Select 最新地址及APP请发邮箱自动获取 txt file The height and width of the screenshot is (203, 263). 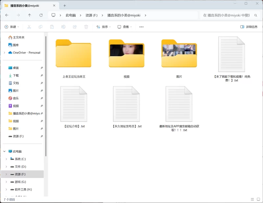(179, 109)
